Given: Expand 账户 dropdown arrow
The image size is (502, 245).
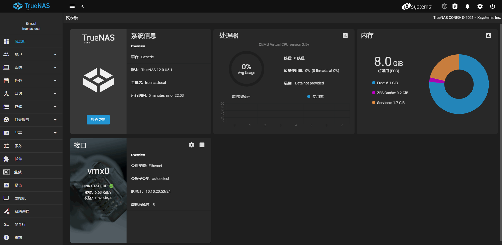Looking at the screenshot, I should pos(55,54).
